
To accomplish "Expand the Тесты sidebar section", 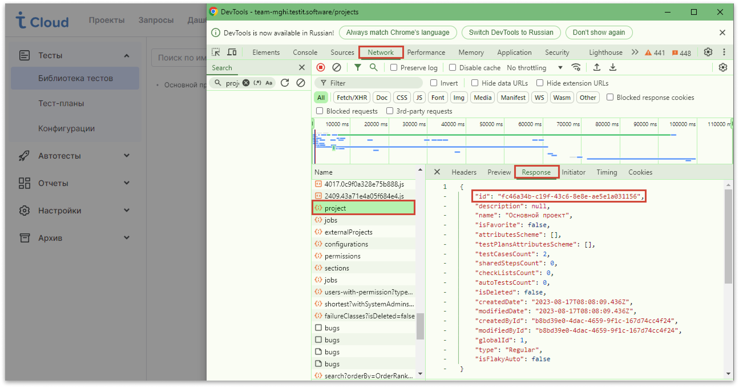I will (x=127, y=55).
